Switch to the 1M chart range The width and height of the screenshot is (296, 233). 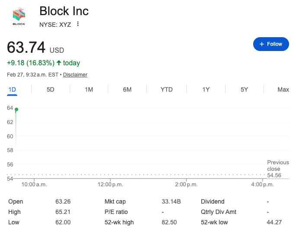(x=89, y=89)
